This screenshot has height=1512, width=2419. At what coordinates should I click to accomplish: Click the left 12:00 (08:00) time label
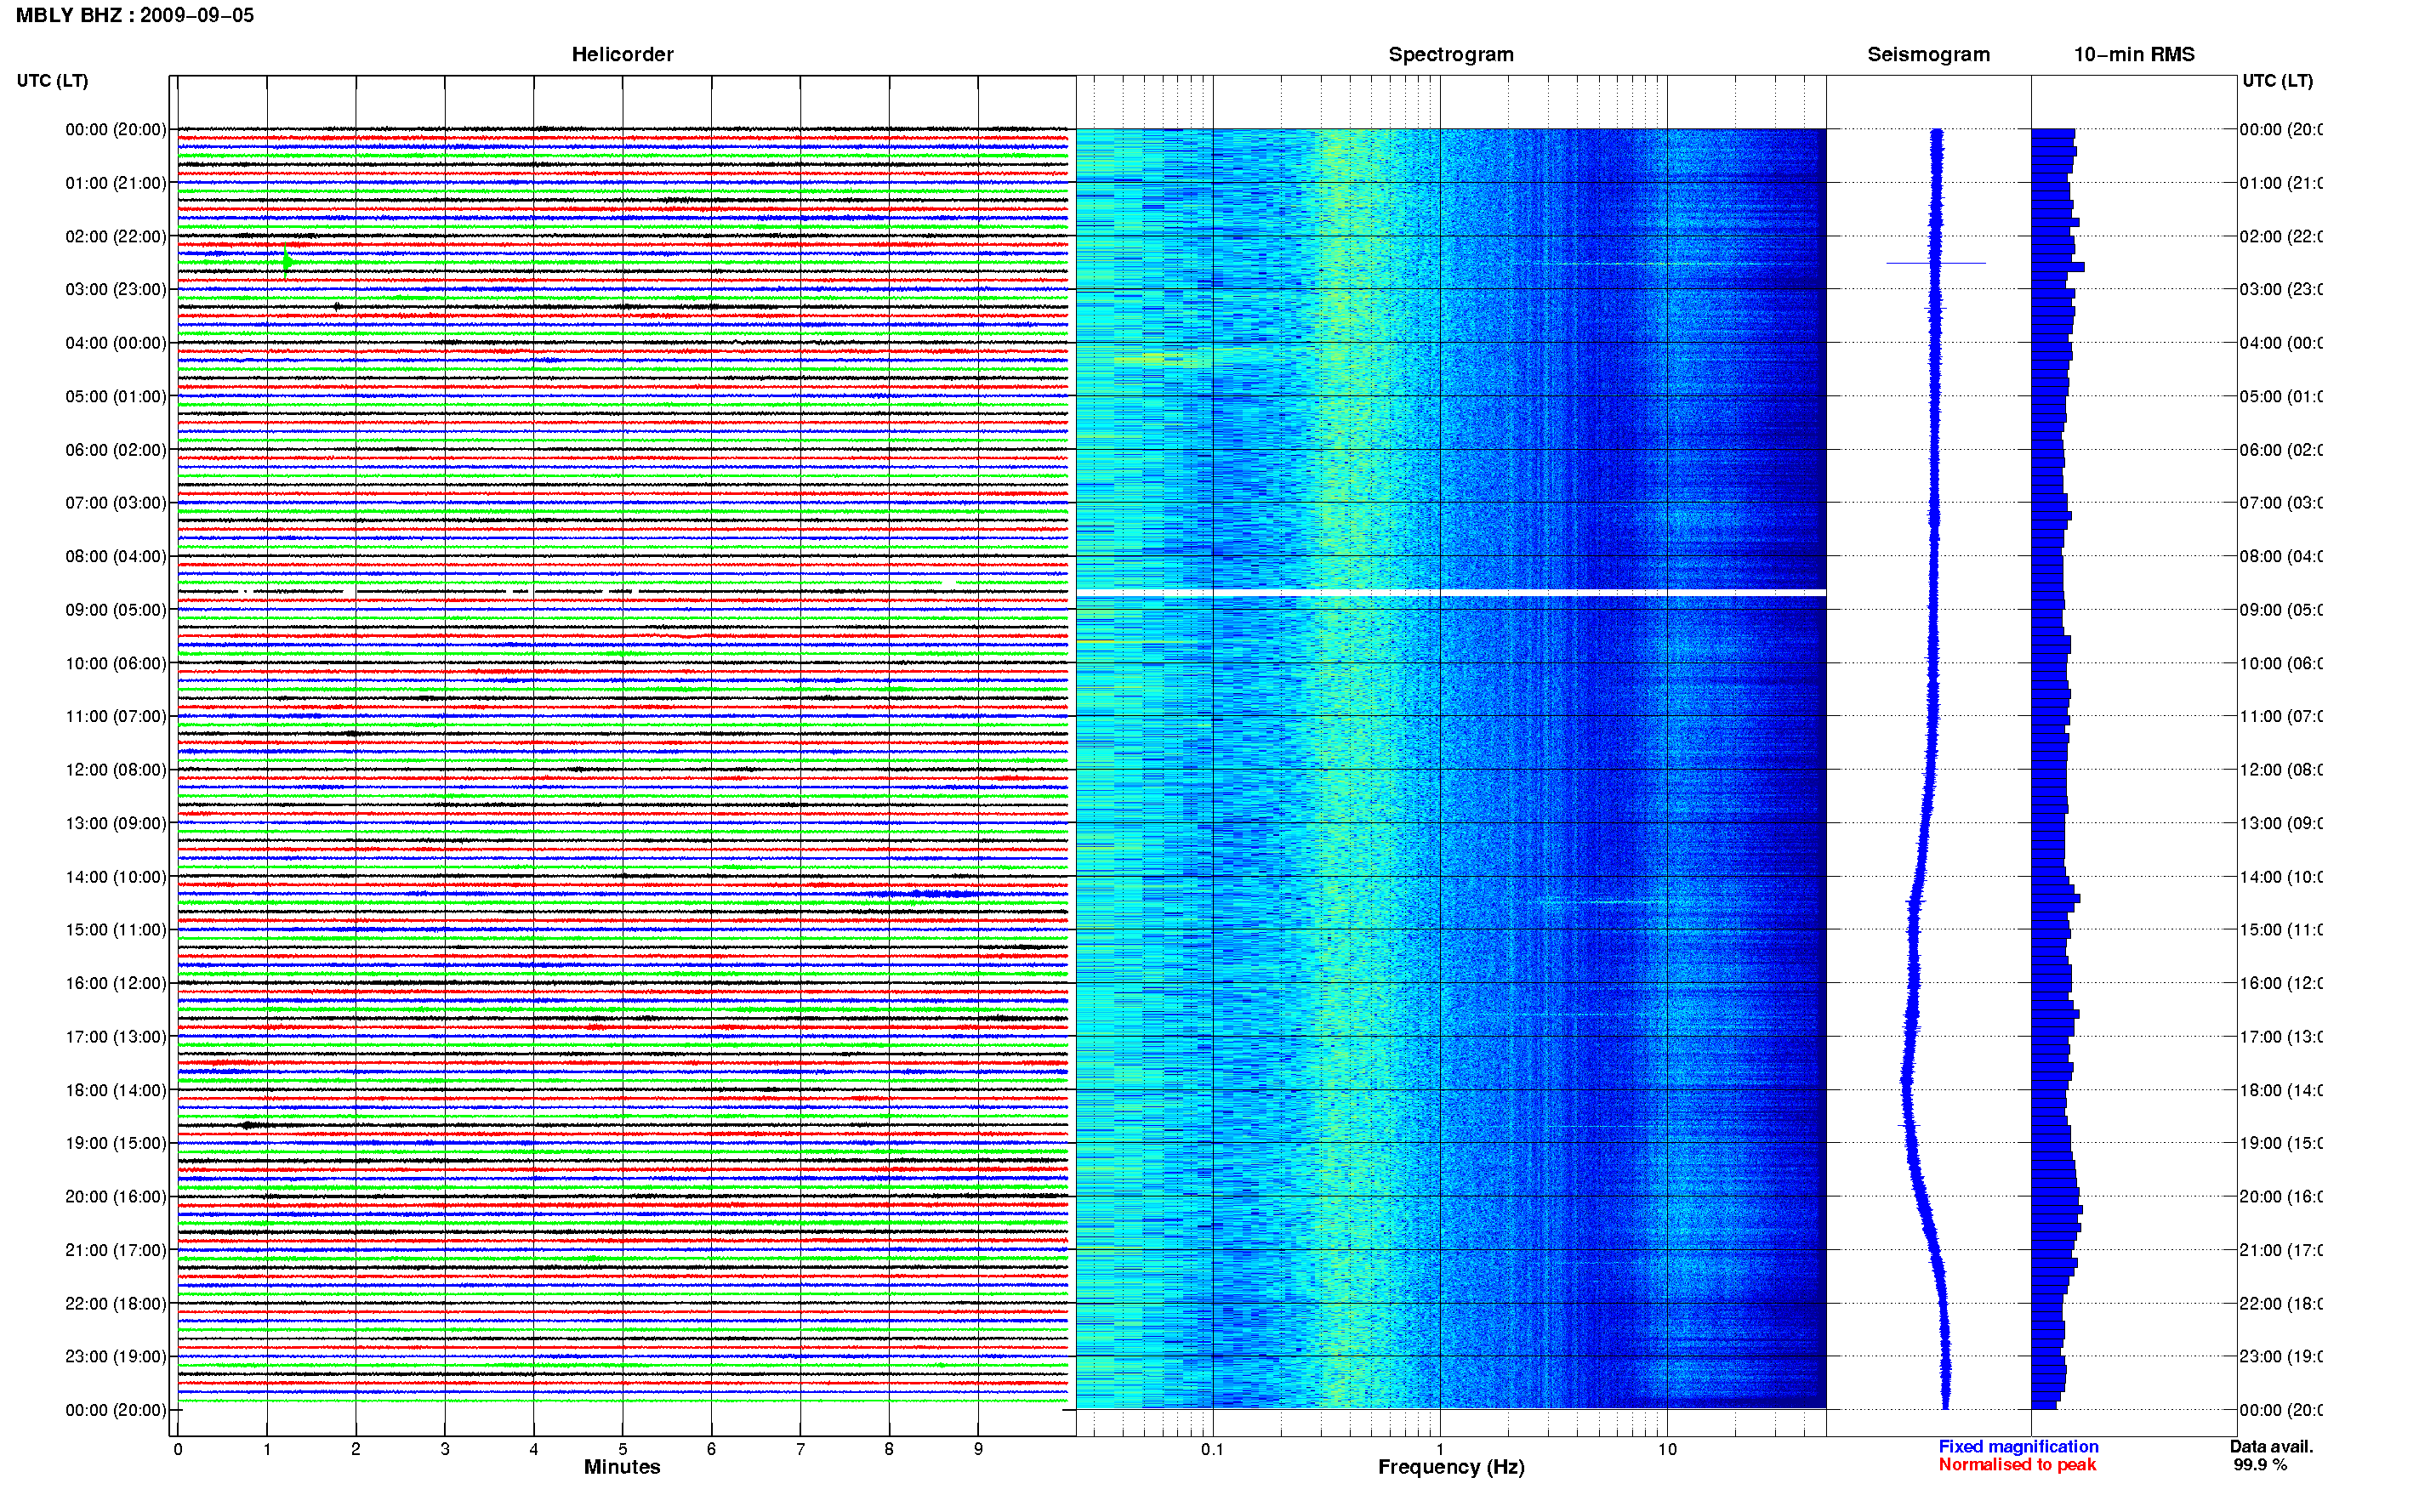click(x=116, y=770)
